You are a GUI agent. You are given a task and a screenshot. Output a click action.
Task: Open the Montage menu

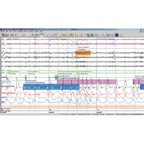20,31
